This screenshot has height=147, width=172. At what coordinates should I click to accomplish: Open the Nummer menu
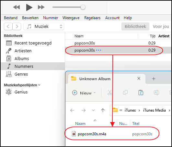(51, 18)
